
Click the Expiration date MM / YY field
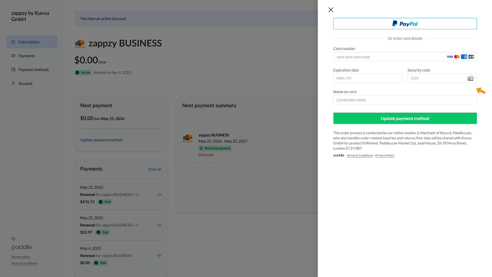click(x=367, y=78)
